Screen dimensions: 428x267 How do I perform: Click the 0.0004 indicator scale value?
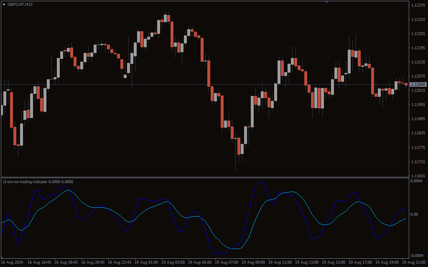click(x=417, y=181)
